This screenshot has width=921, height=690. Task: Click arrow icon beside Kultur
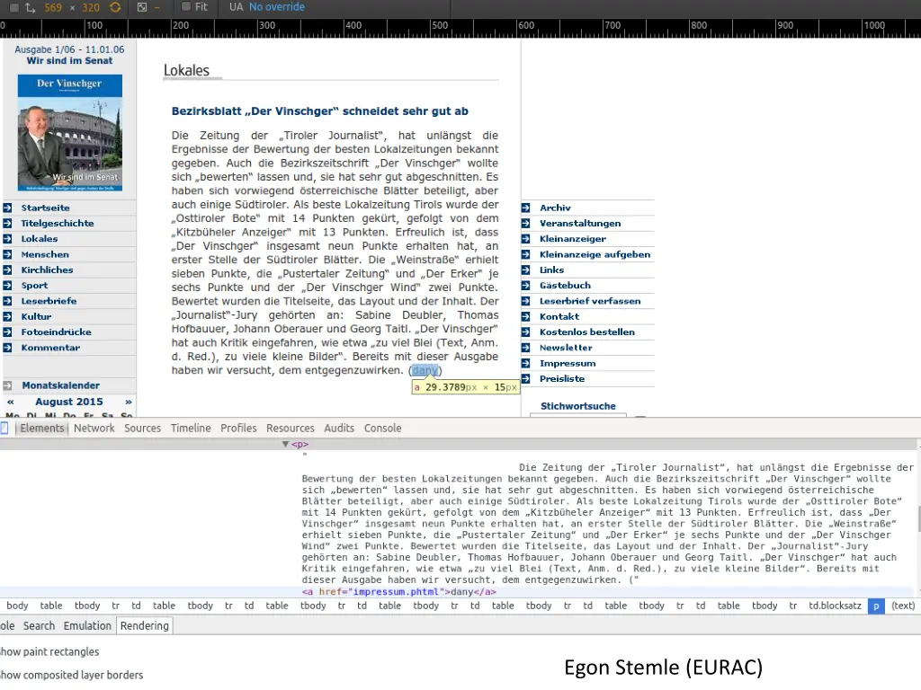[7, 316]
